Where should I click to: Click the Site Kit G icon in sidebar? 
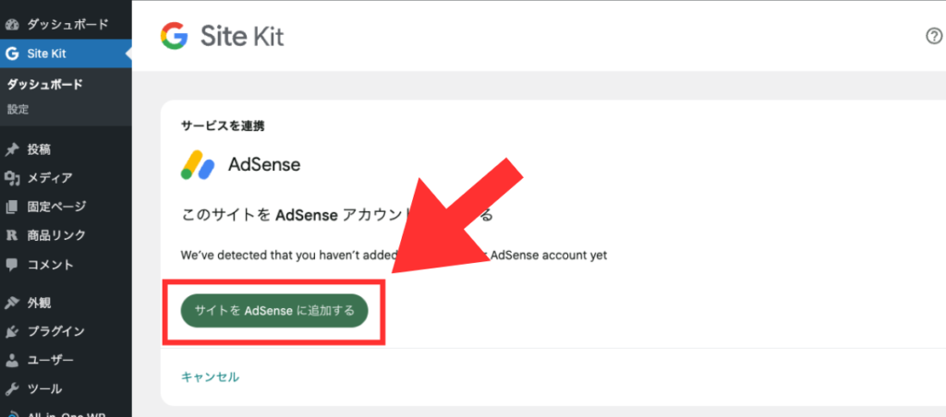tap(12, 54)
